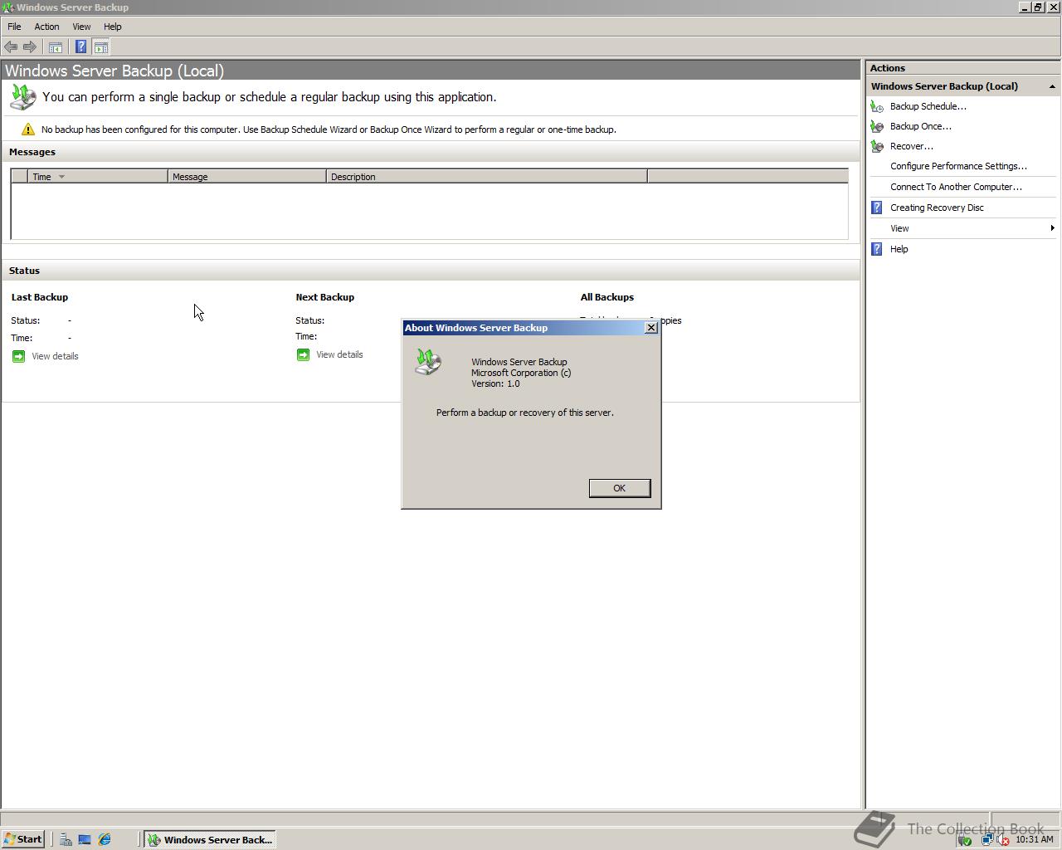Click View details under Next Backup
This screenshot has height=850, width=1062.
(339, 354)
